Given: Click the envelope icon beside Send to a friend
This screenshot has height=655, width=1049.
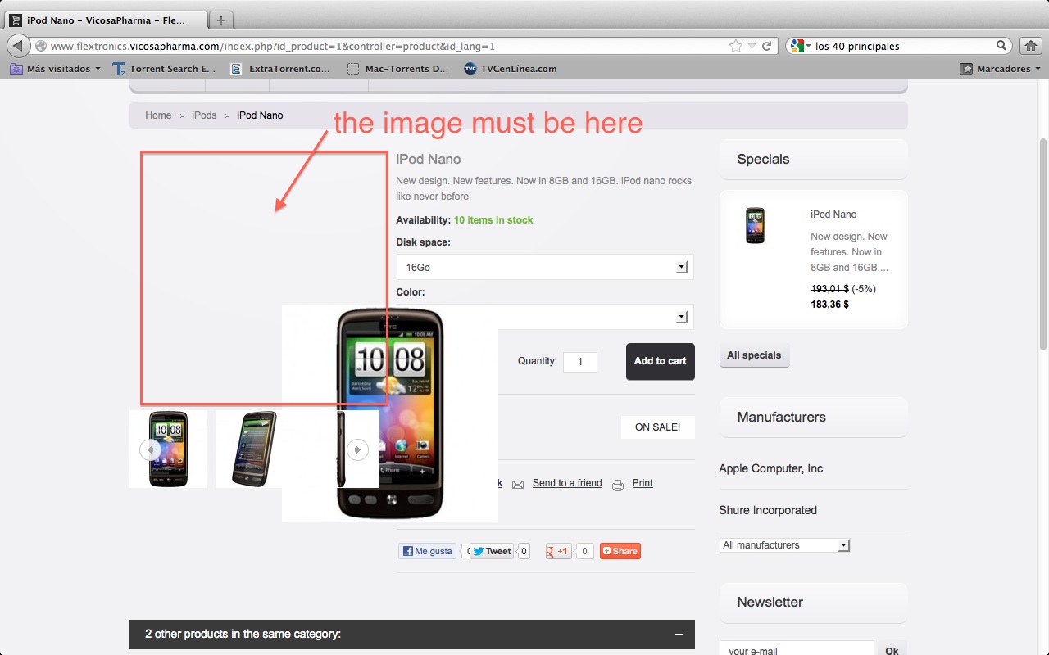Looking at the screenshot, I should 518,485.
